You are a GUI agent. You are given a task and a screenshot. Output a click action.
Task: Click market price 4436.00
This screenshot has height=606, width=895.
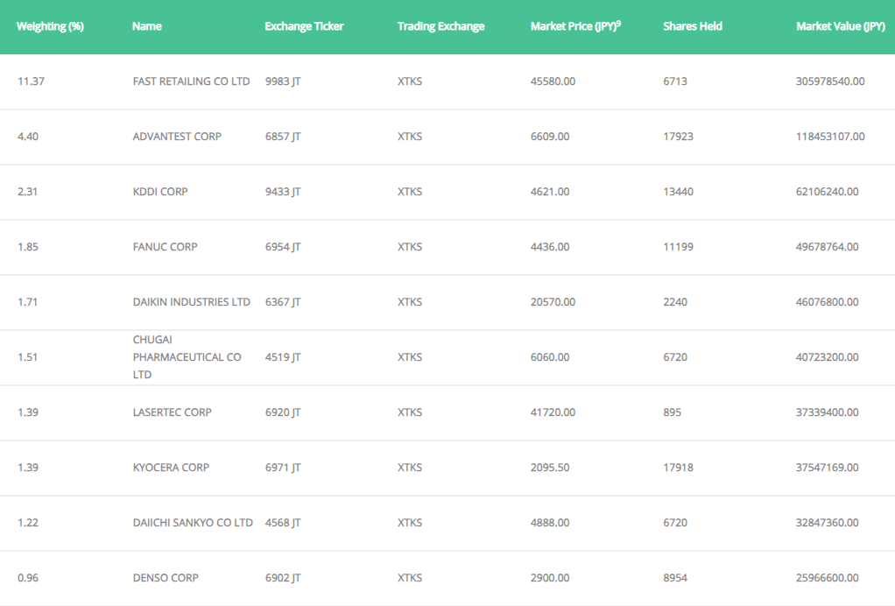pos(550,247)
